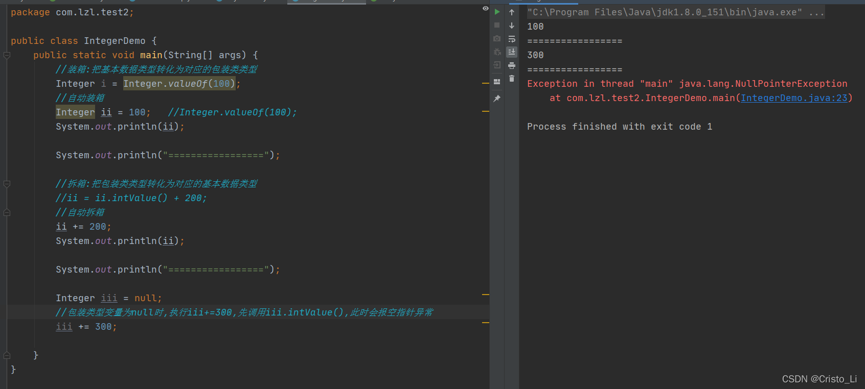Viewport: 865px width, 389px height.
Task: Click the 'package com.lzl.test2;' line
Action: 72,12
